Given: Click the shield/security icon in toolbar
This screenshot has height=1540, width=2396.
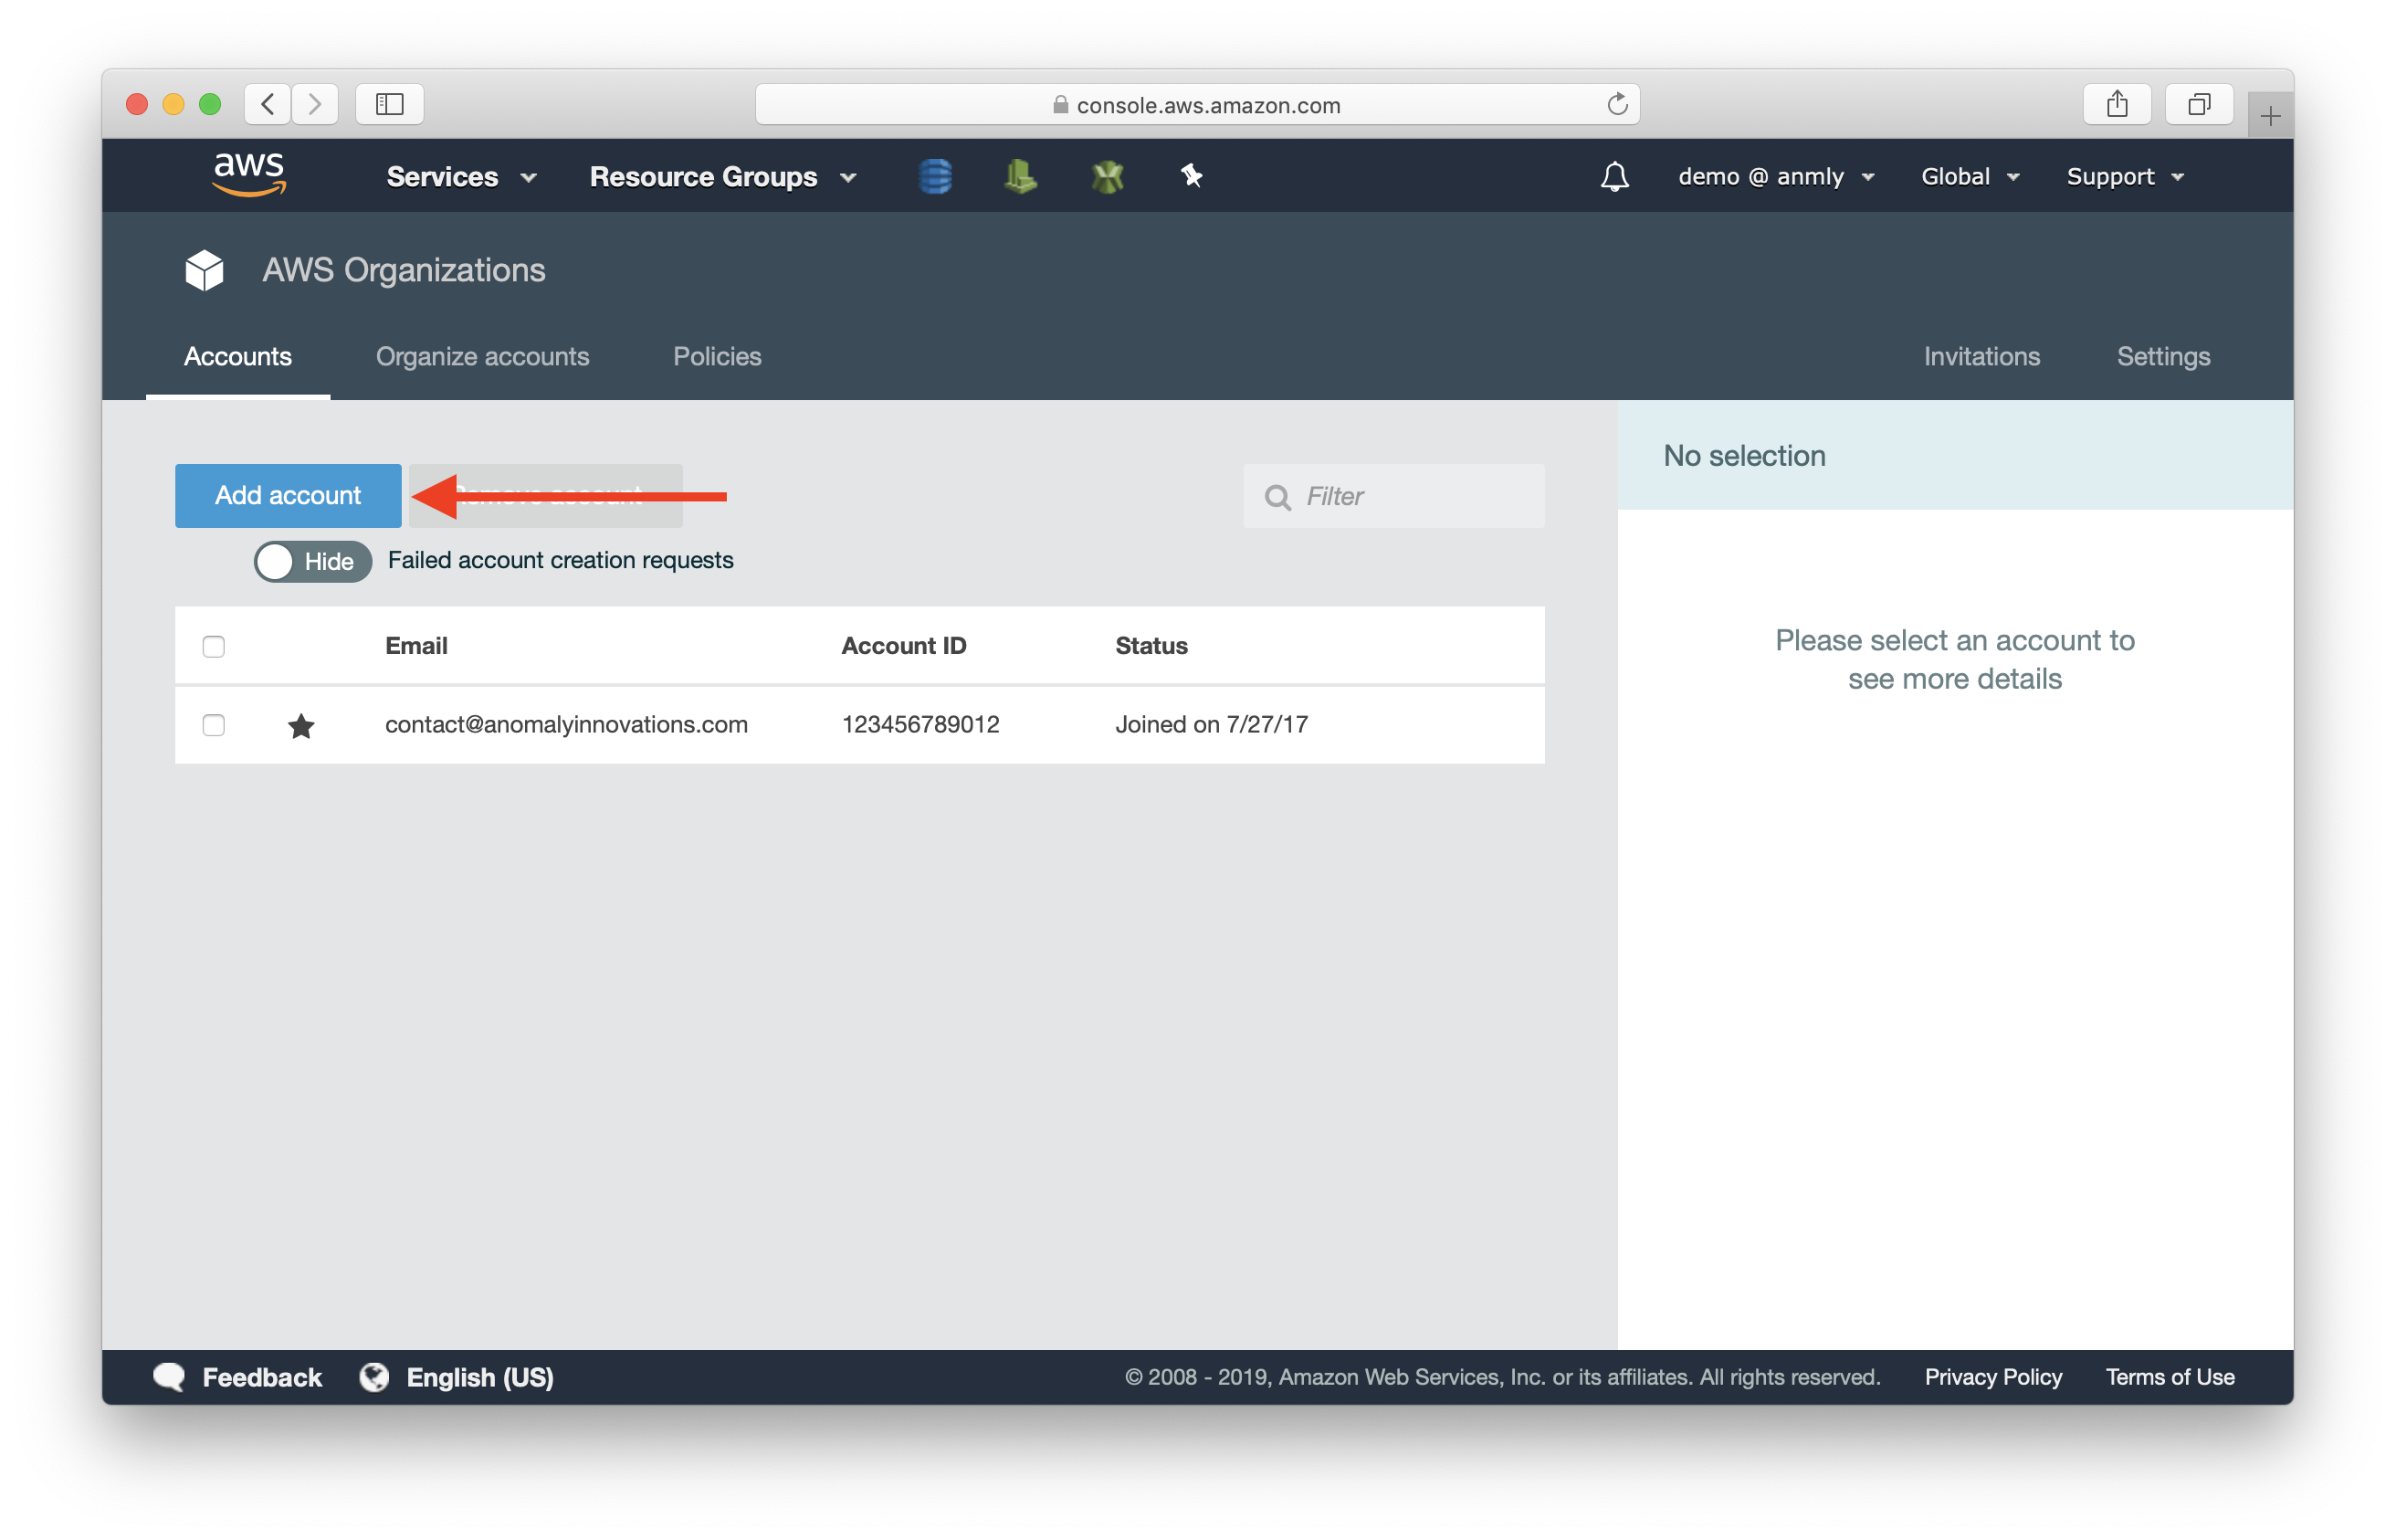Looking at the screenshot, I should (x=1109, y=174).
